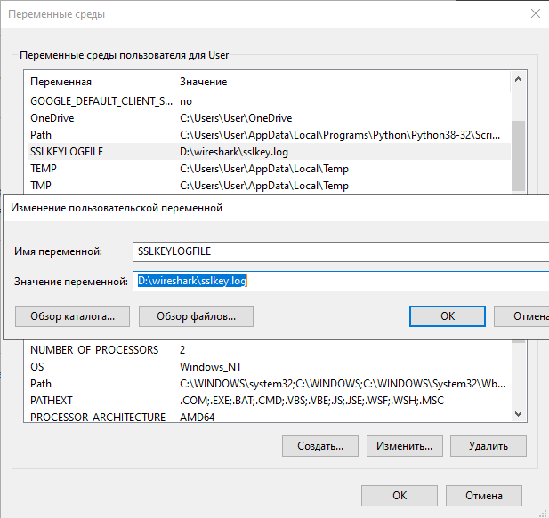This screenshot has height=518, width=549.
Task: Click the Обзор файлов button
Action: tap(196, 316)
